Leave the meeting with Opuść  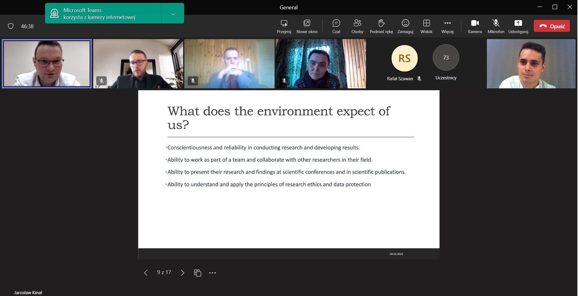tap(551, 26)
